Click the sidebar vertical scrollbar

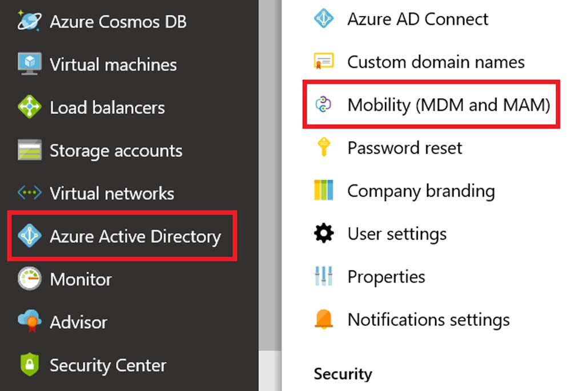coord(270,175)
